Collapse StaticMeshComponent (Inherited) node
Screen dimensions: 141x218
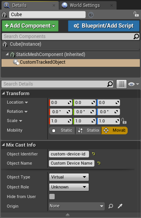click(x=7, y=54)
